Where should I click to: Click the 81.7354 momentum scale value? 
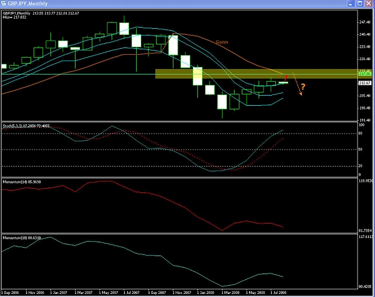tap(365, 231)
